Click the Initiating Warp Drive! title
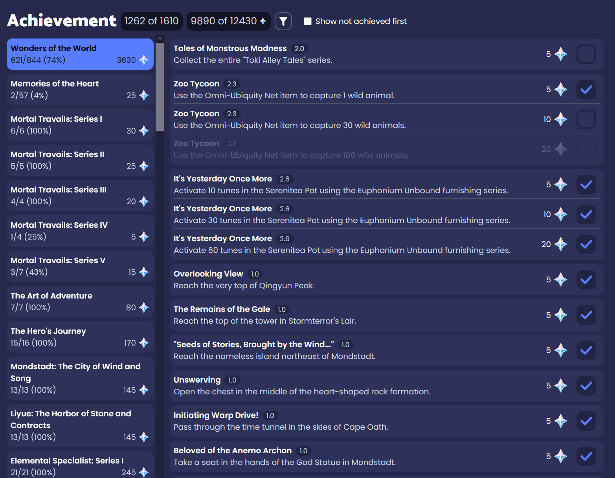The width and height of the screenshot is (615, 478). [216, 415]
